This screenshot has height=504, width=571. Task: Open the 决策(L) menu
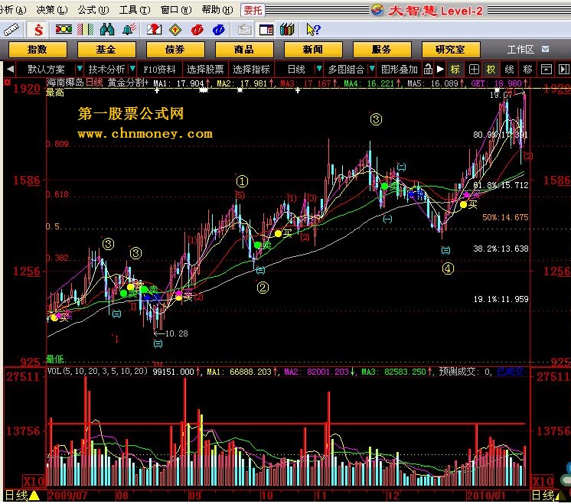52,10
